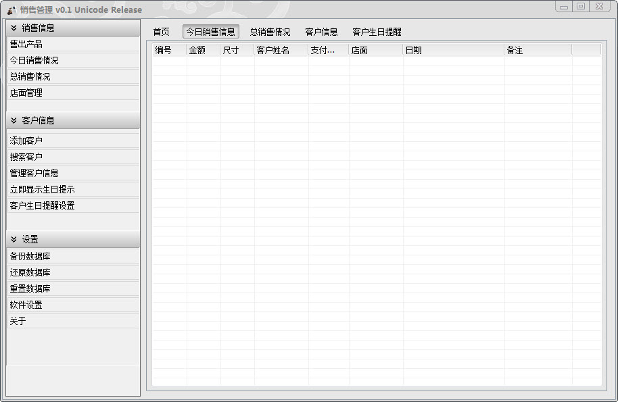618x402 pixels.
Task: Switch to the 首页 tab
Action: click(161, 32)
